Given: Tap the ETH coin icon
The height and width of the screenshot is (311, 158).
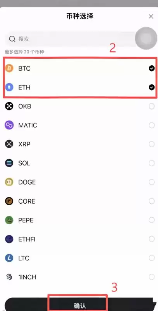Looking at the screenshot, I should pos(9,87).
